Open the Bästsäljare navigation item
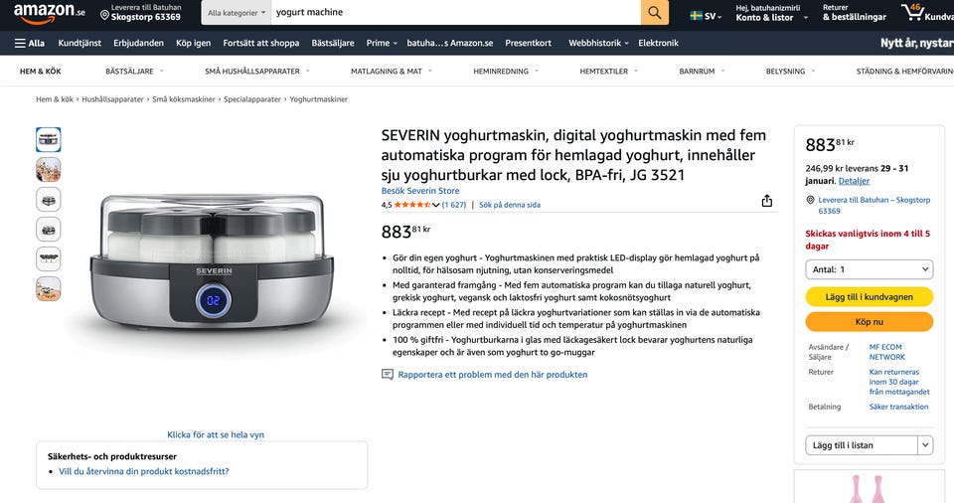 point(333,43)
